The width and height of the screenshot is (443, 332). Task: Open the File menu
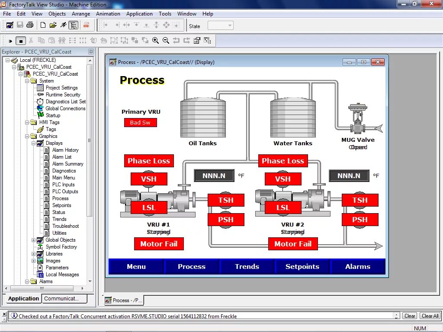(x=7, y=14)
